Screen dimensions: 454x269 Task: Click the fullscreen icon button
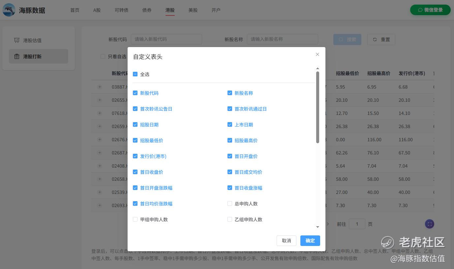(430, 224)
